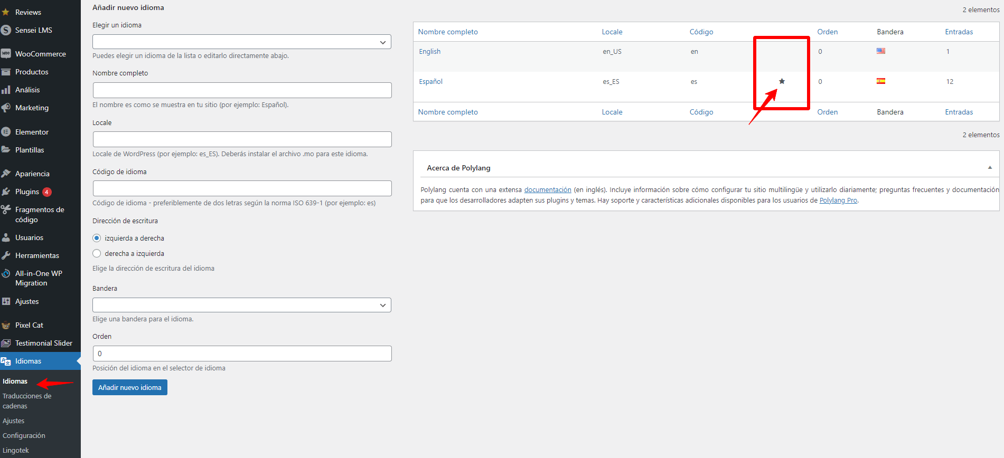Viewport: 1004px width, 458px height.
Task: Collapse the Acerca de Polylang panel
Action: click(x=990, y=168)
